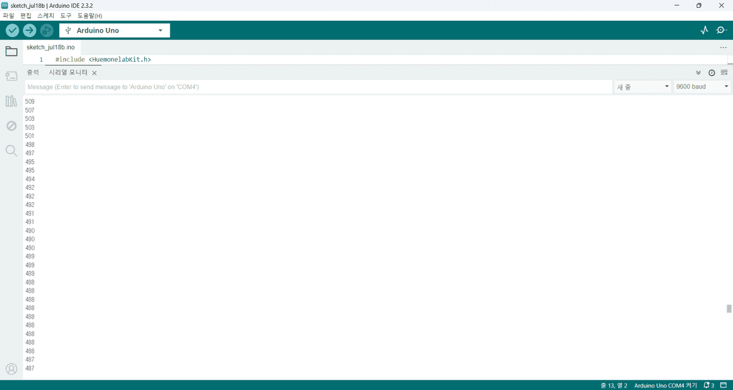Image resolution: width=733 pixels, height=390 pixels.
Task: Open the Sketchbook folder panel
Action: (11, 51)
